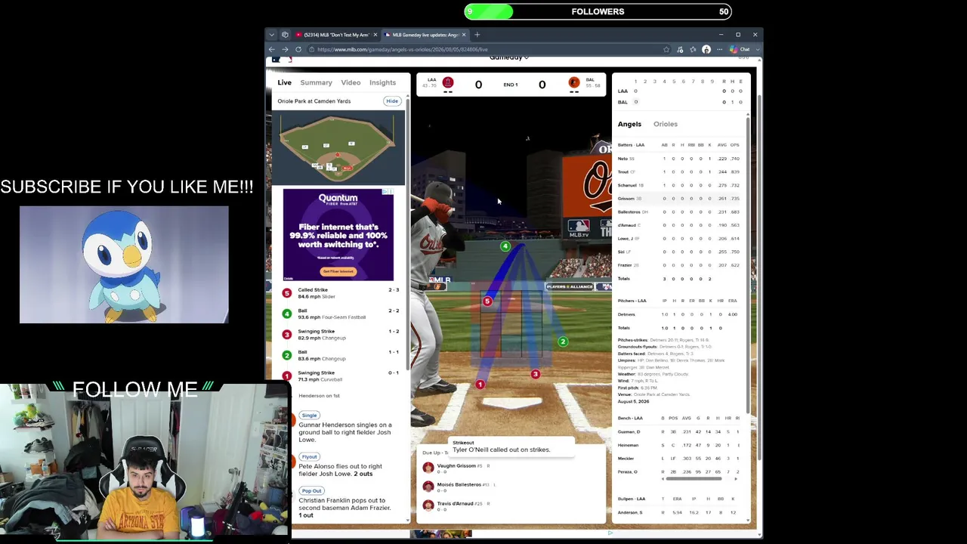Open the browser profile avatar
967x544 pixels.
[x=706, y=50]
